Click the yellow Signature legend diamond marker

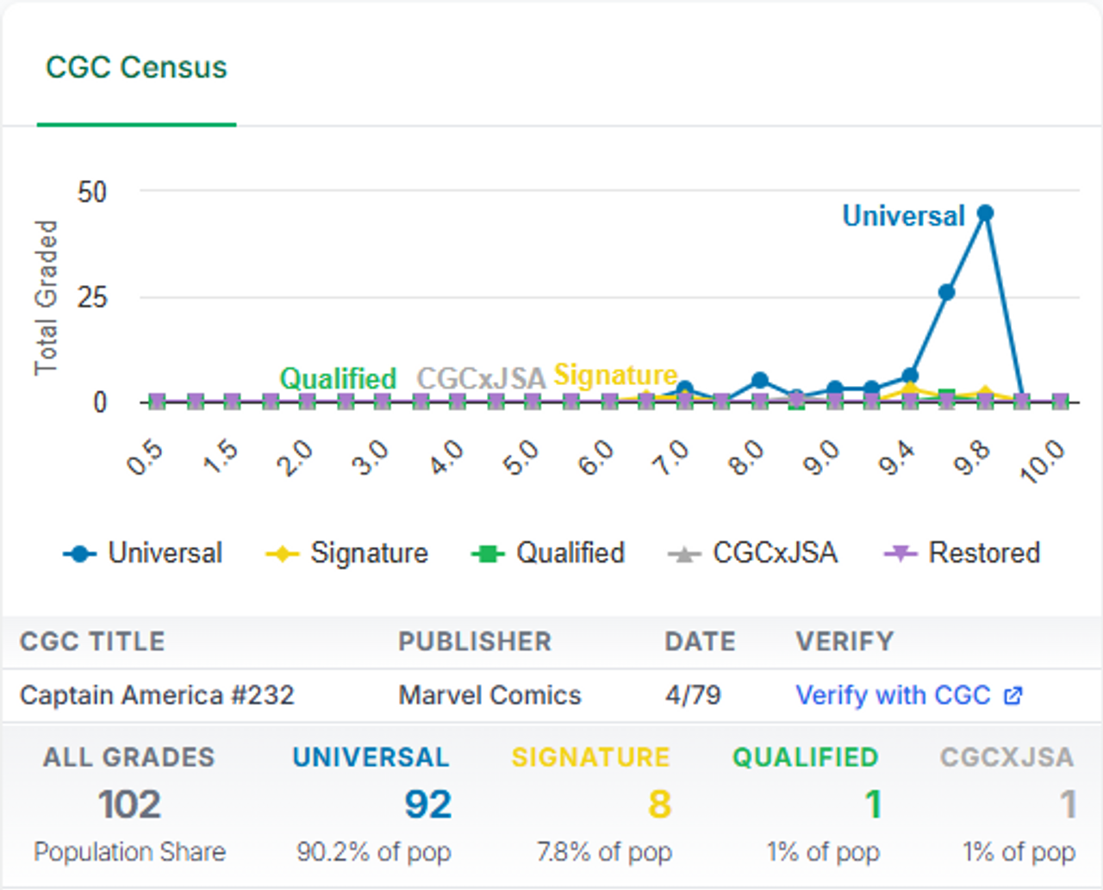point(283,554)
